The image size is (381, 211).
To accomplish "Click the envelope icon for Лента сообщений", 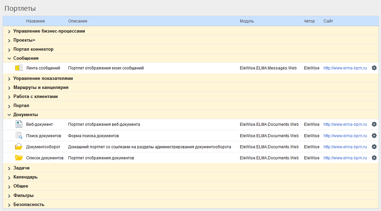I will pyautogui.click(x=19, y=68).
